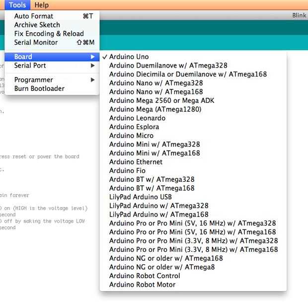Expand the Board submenu arrow

(92, 57)
